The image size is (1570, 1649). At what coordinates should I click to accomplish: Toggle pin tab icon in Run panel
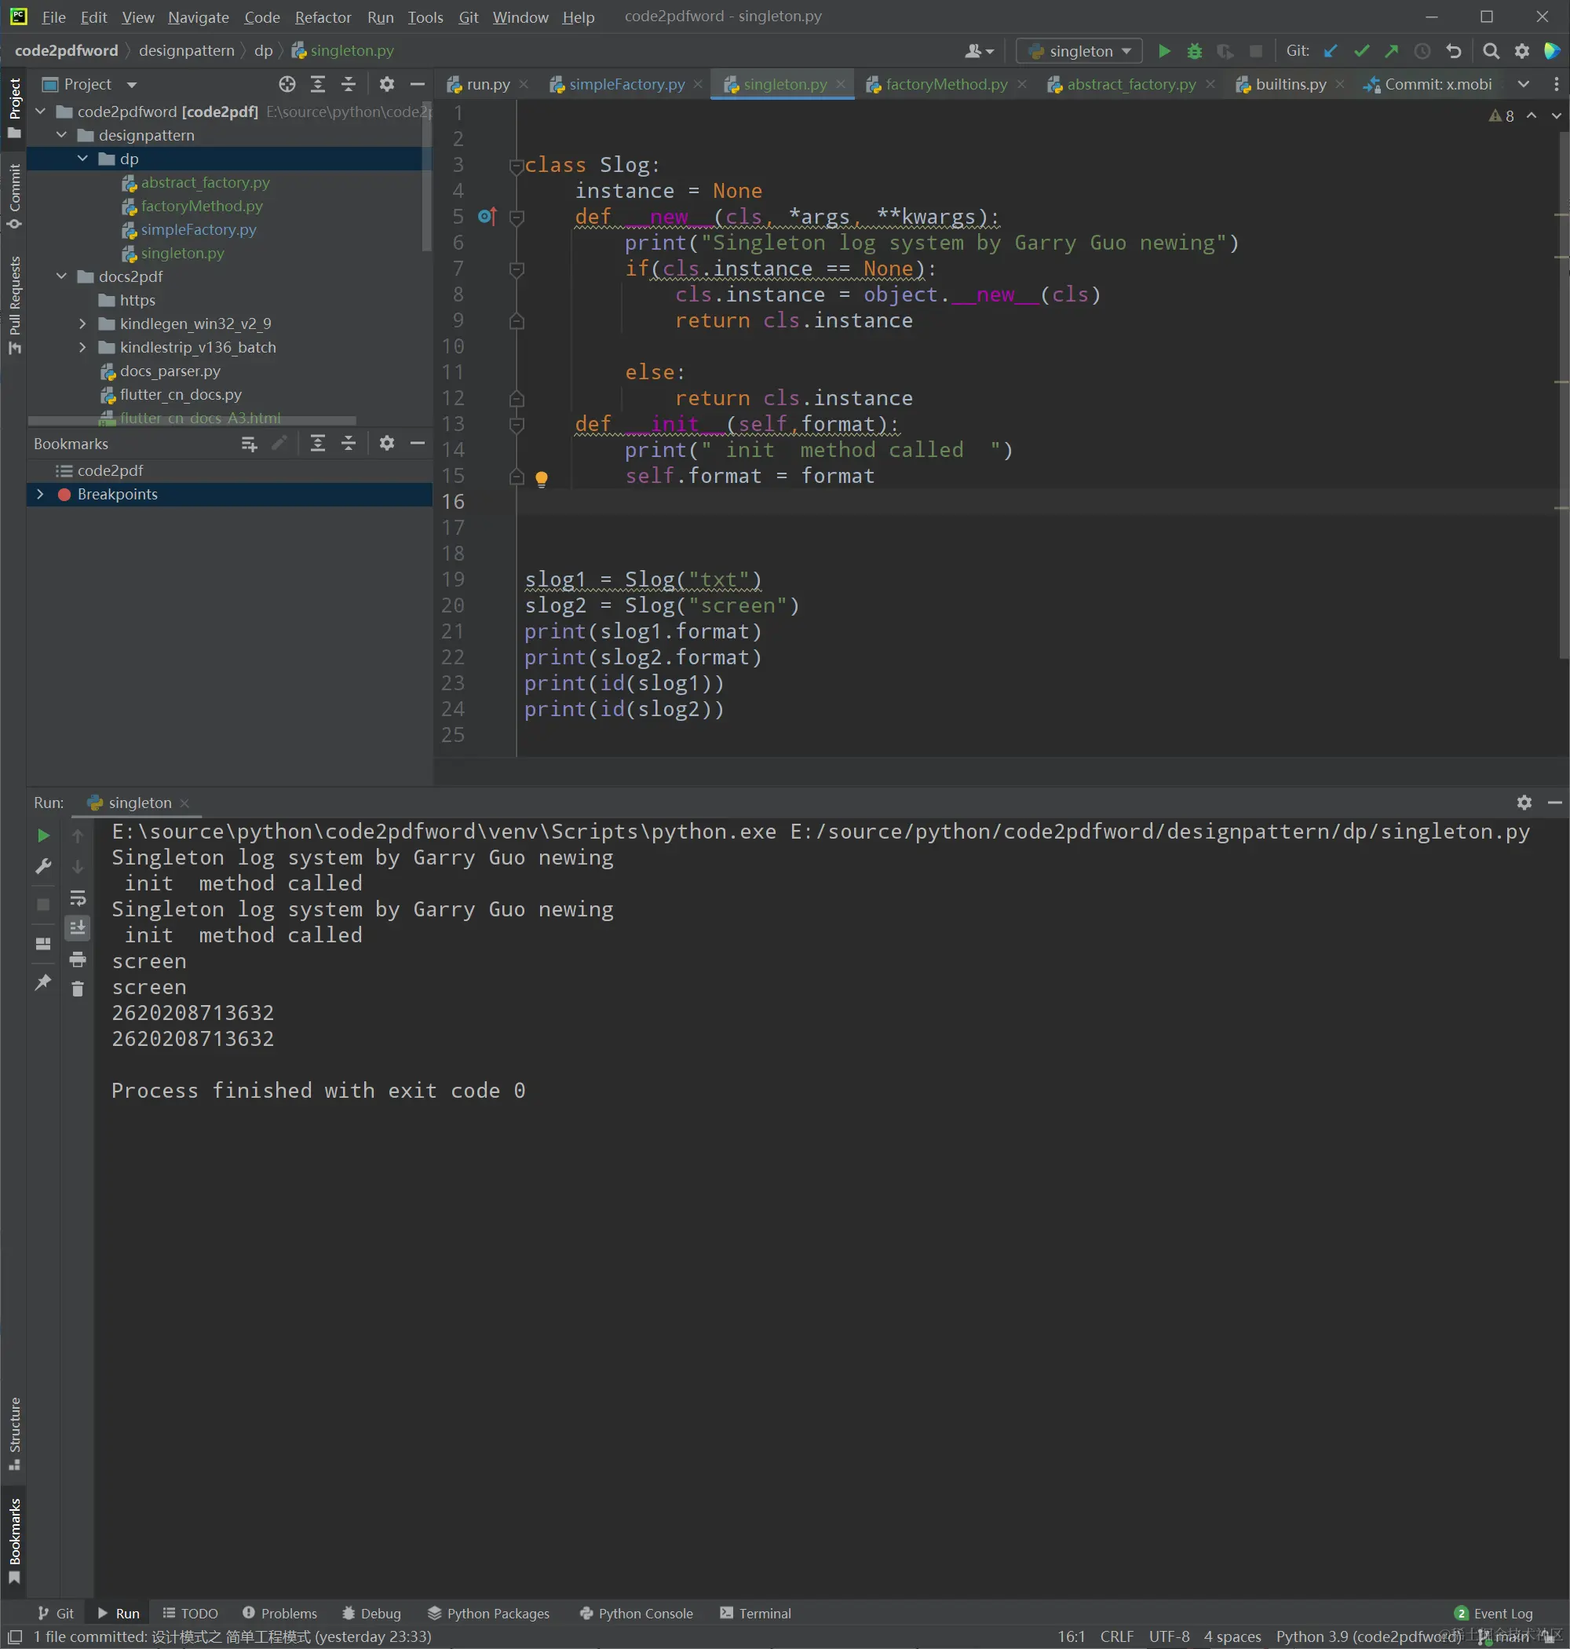pyautogui.click(x=42, y=982)
